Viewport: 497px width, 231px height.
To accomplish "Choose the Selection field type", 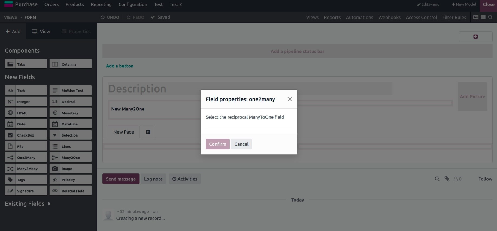I will pyautogui.click(x=71, y=135).
